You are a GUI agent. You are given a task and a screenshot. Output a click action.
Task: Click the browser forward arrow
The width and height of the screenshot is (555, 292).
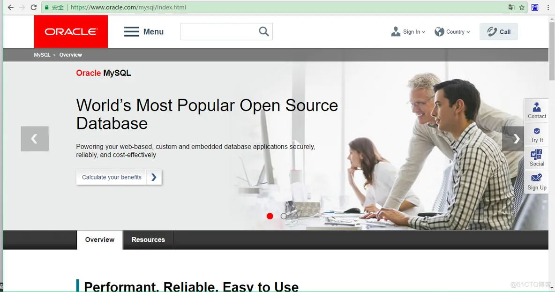(22, 7)
